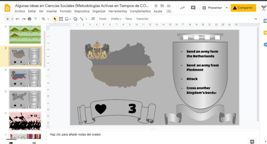Click the presentation title text
The height and width of the screenshot is (144, 267).
point(82,6)
